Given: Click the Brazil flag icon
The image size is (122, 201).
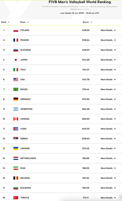Looking at the screenshot, I should click(16, 89).
